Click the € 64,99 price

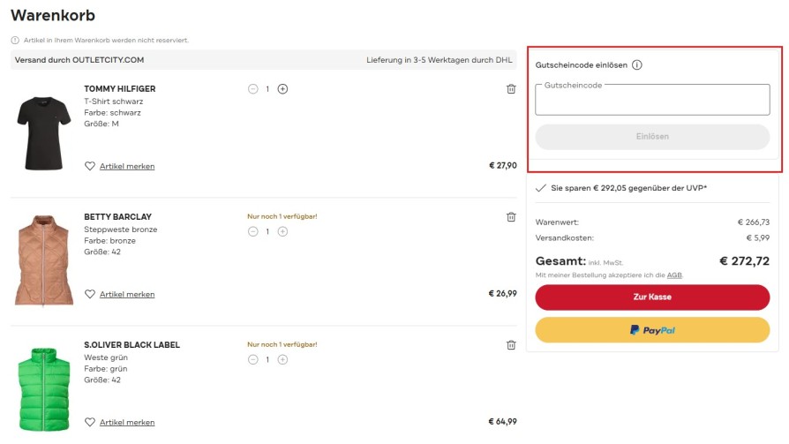tap(503, 421)
